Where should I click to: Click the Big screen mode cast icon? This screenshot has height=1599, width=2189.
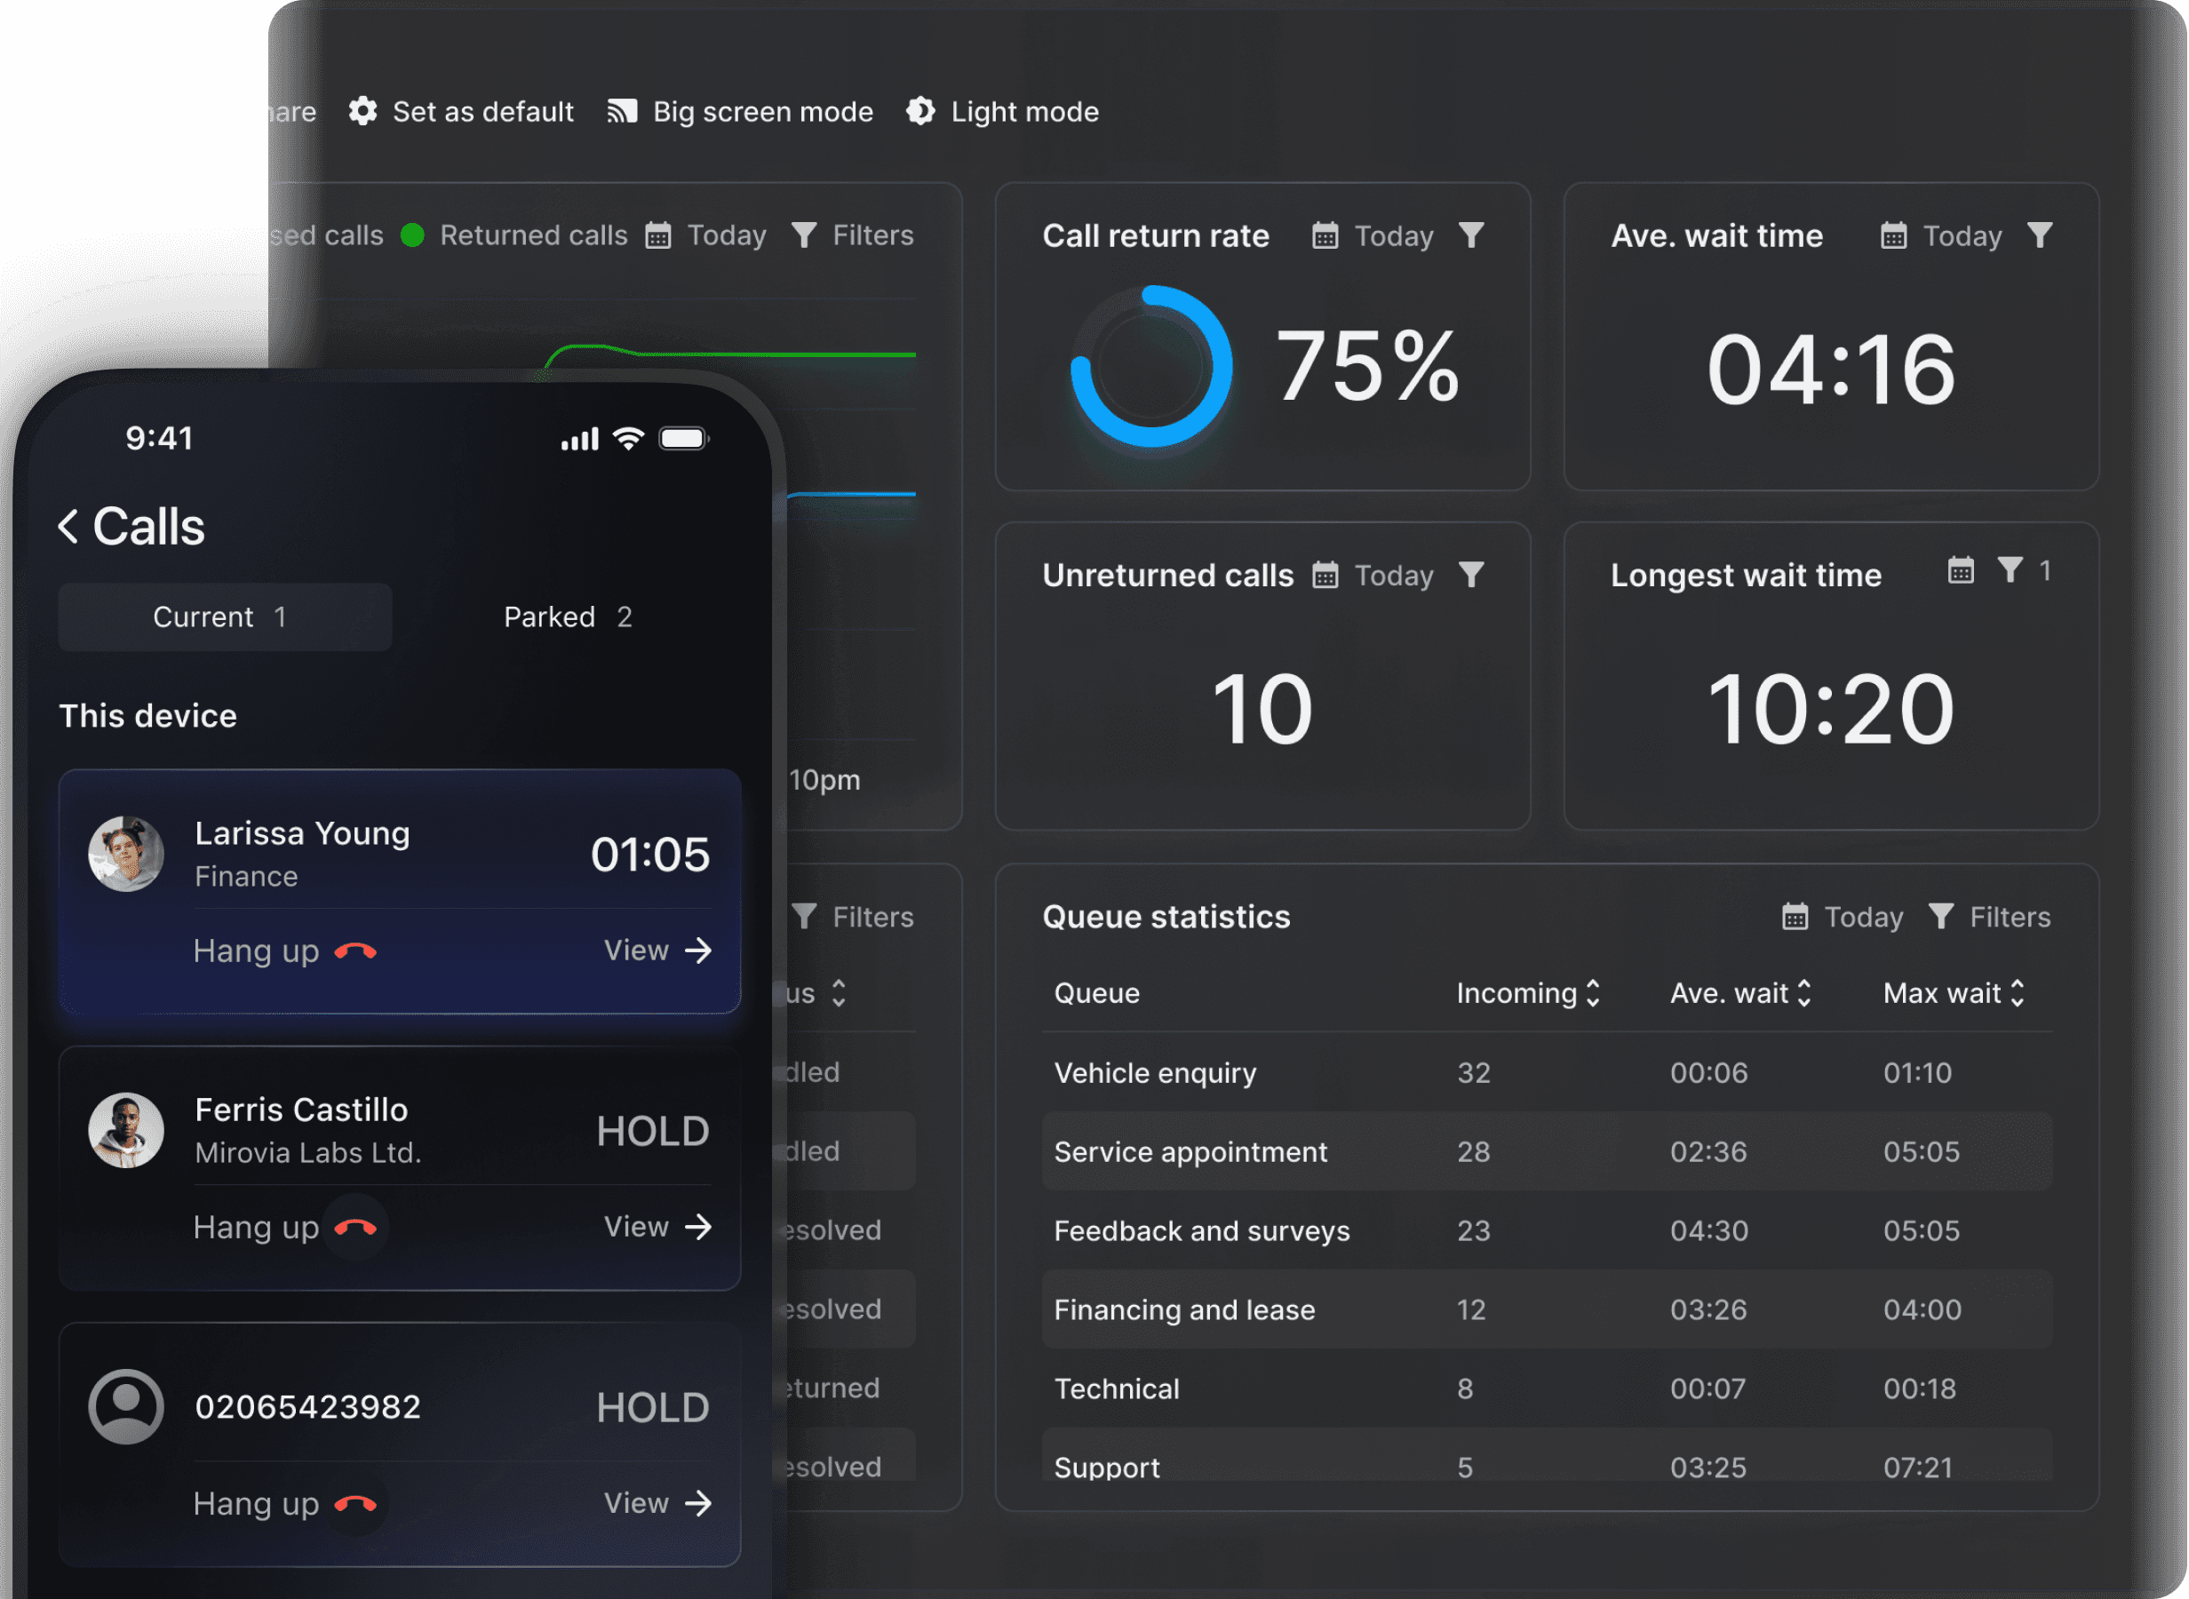tap(621, 111)
